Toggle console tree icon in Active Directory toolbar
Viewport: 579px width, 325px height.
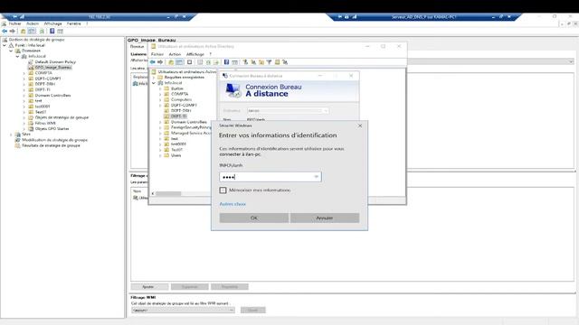point(179,62)
